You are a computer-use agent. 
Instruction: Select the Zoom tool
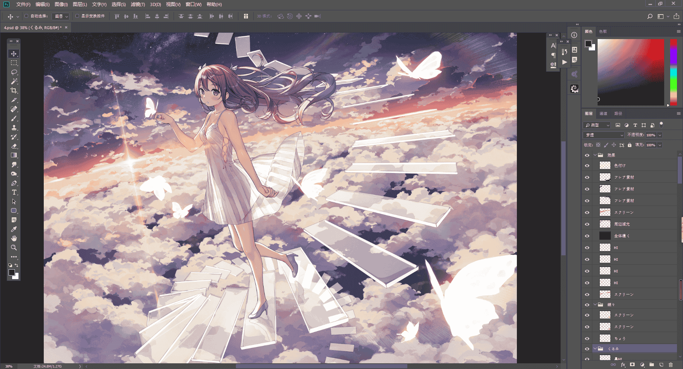(14, 248)
